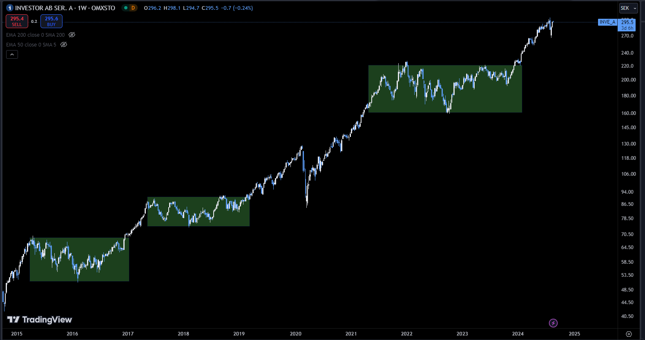Click the 2017 label on the time axis

point(128,334)
